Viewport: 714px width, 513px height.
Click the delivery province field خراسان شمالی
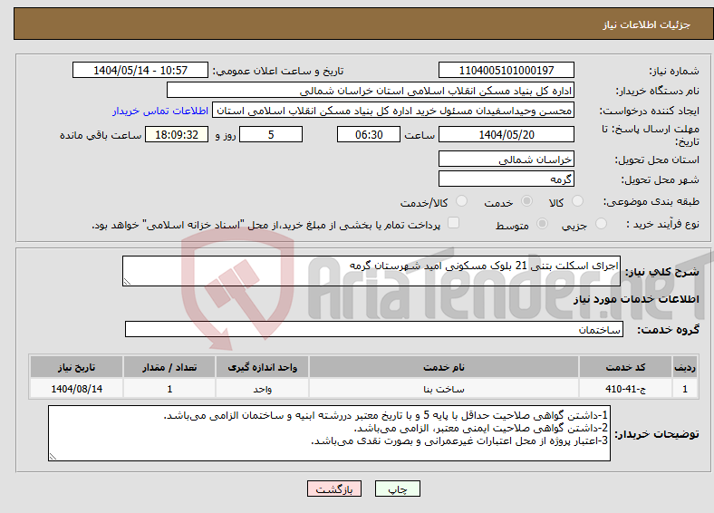point(507,159)
